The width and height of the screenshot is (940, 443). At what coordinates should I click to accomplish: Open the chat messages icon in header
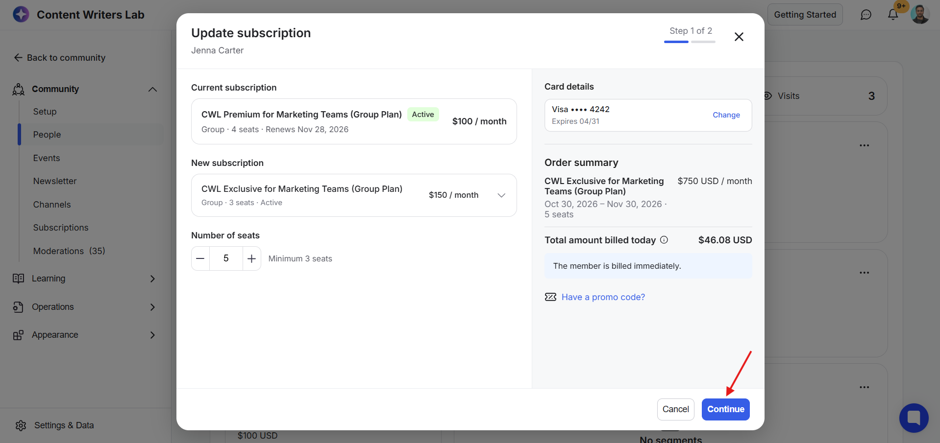click(x=866, y=15)
